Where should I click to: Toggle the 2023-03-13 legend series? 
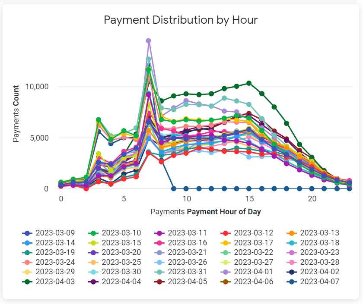click(313, 233)
